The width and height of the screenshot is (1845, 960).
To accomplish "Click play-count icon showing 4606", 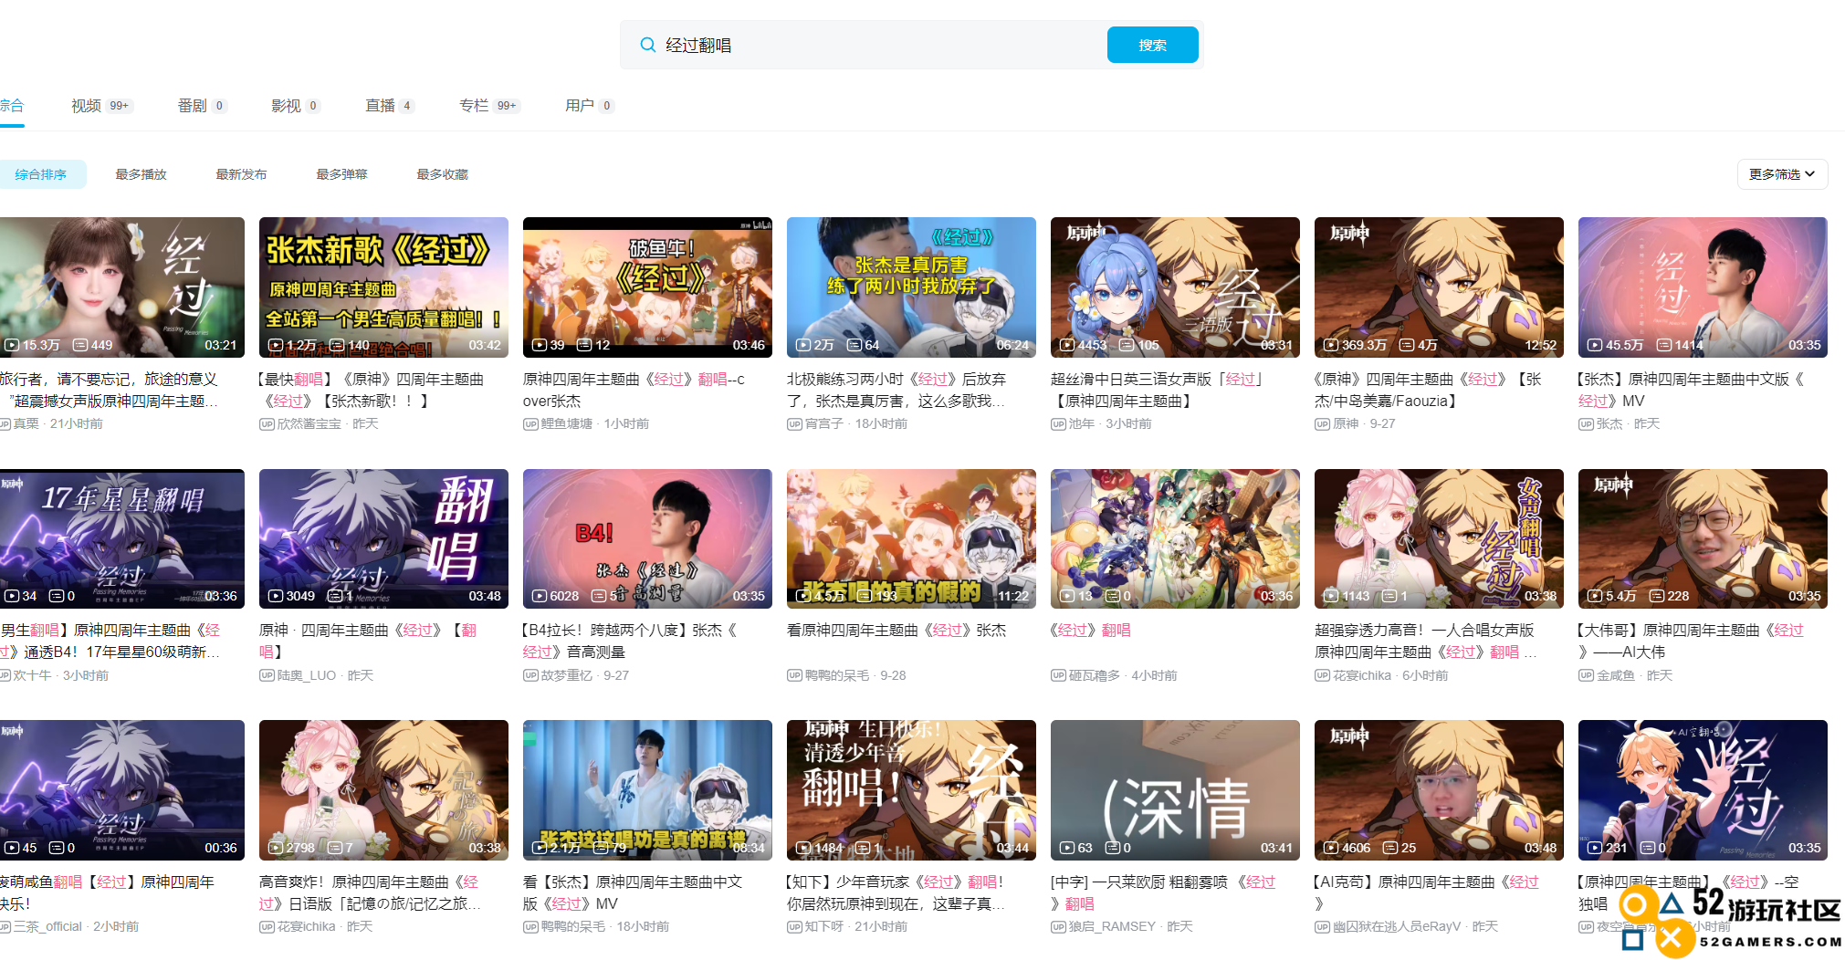I will pyautogui.click(x=1331, y=848).
